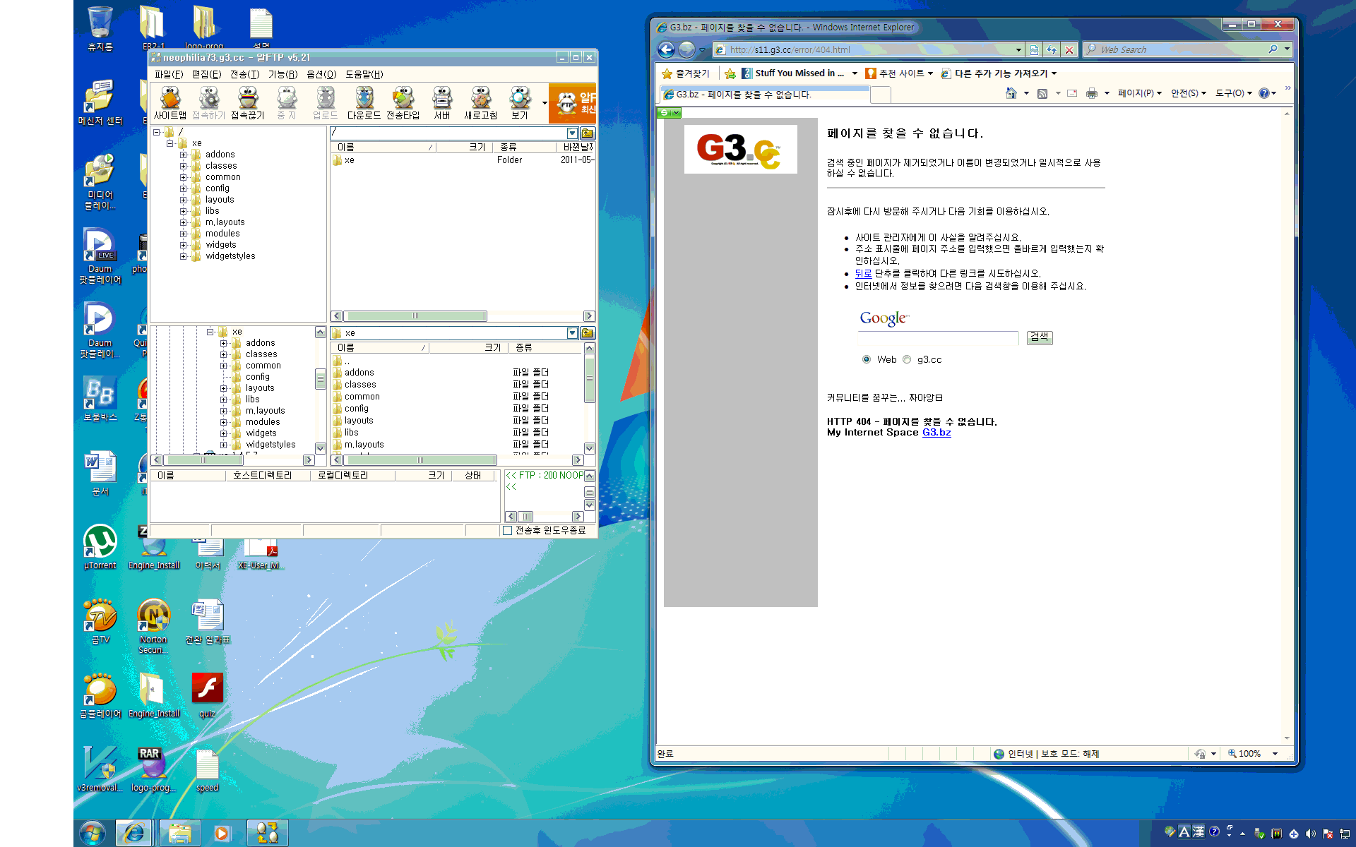1356x847 pixels.
Task: Open the 전송타입 transfer type tool
Action: 403,103
